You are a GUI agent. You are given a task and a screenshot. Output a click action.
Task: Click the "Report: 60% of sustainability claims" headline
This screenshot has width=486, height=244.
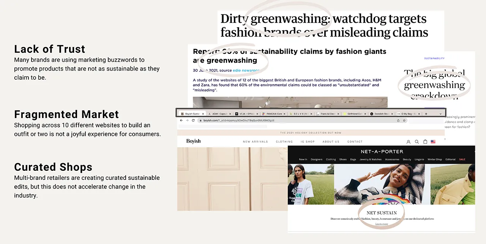(289, 56)
